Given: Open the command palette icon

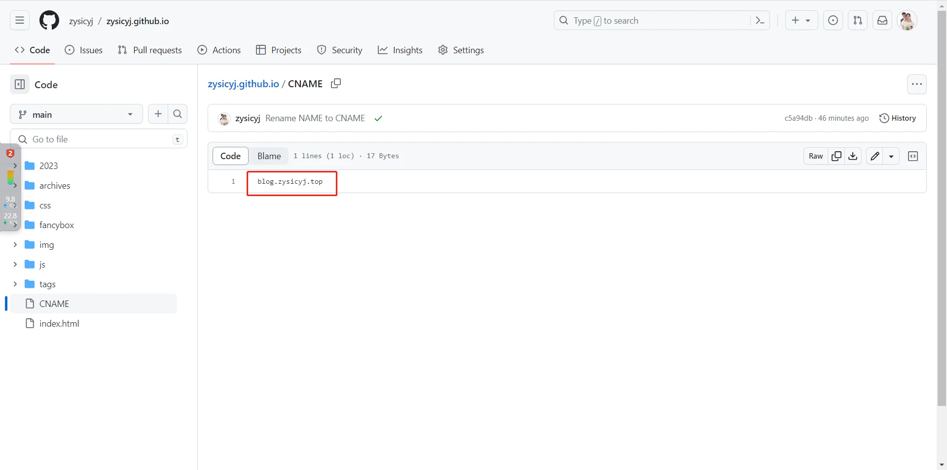Looking at the screenshot, I should (760, 21).
